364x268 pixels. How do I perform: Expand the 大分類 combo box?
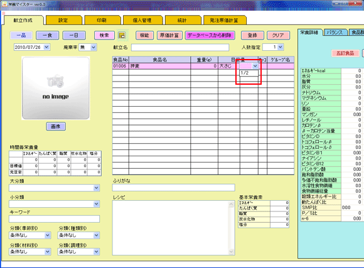(x=97, y=188)
